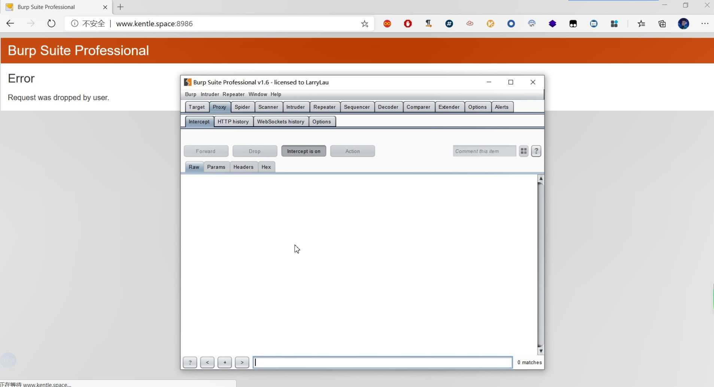Open browser settings ellipsis menu
The width and height of the screenshot is (714, 387).
coord(705,24)
